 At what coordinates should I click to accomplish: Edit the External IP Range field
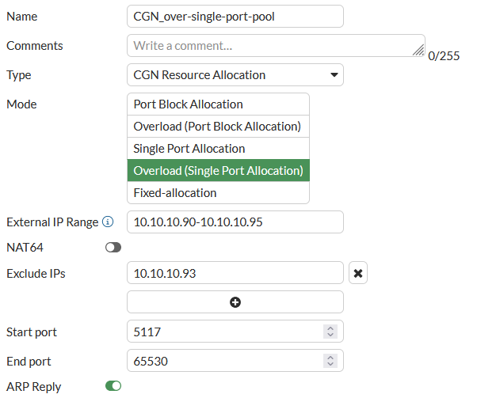[235, 222]
